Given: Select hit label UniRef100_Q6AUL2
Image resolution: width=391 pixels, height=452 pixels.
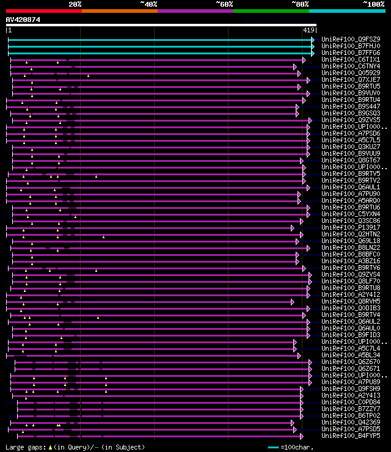Looking at the screenshot, I should coord(351,321).
